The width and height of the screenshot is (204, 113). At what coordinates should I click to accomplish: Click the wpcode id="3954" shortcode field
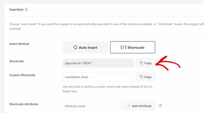tap(98, 63)
